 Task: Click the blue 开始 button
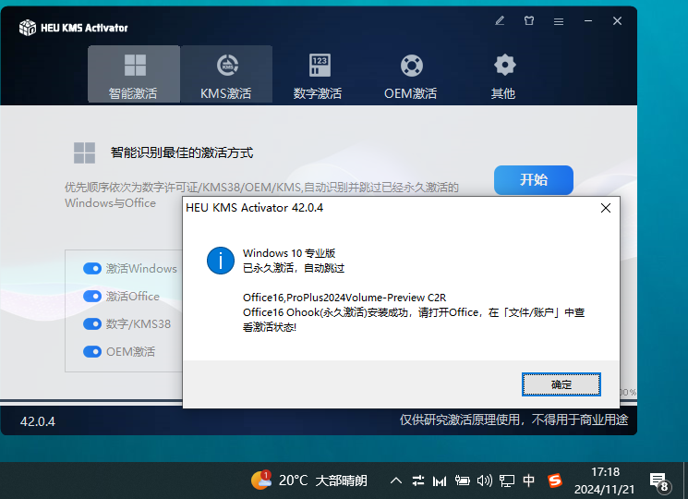534,180
